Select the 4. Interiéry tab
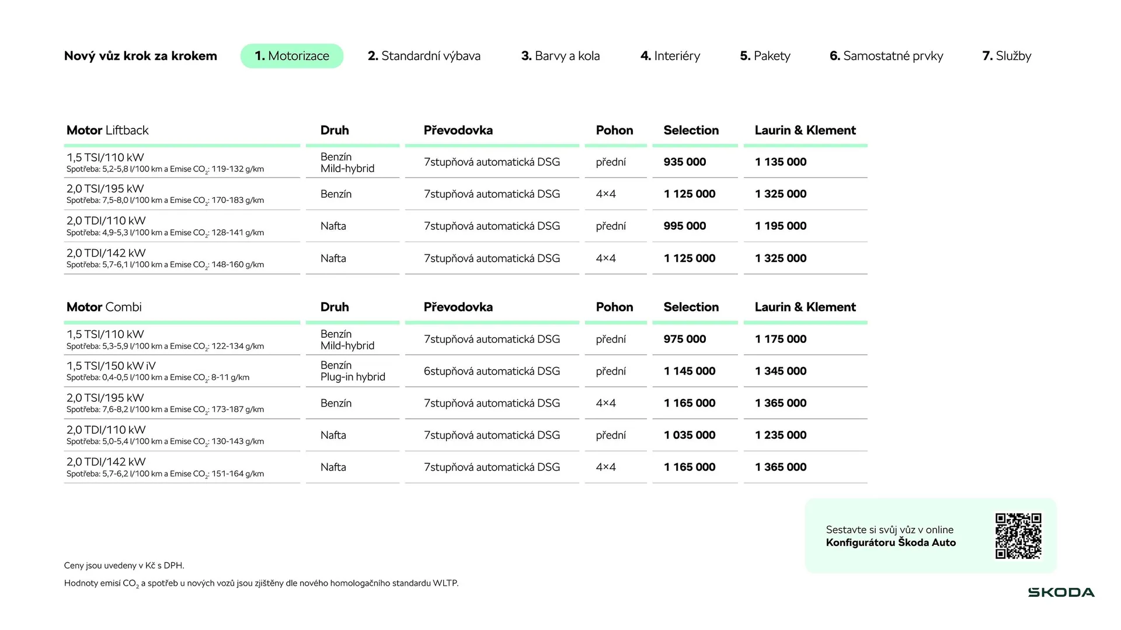This screenshot has width=1121, height=630. [x=670, y=56]
